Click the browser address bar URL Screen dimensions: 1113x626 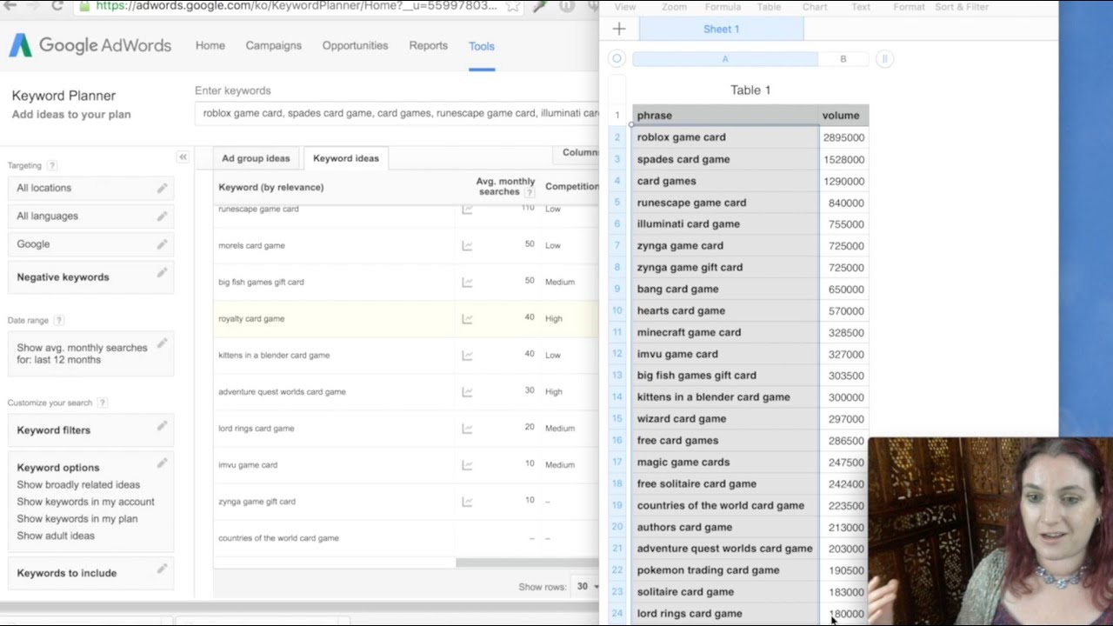296,6
